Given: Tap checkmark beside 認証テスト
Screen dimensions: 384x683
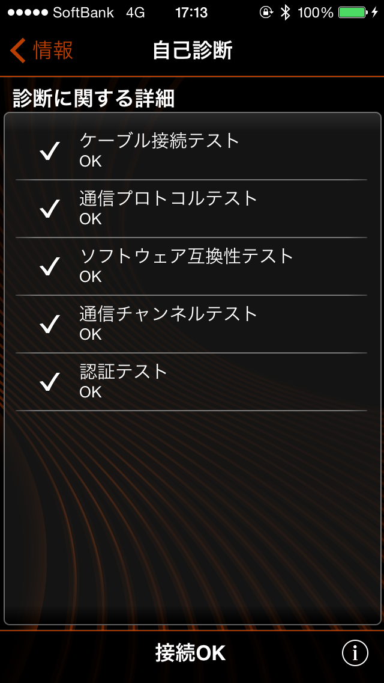Looking at the screenshot, I should [50, 382].
